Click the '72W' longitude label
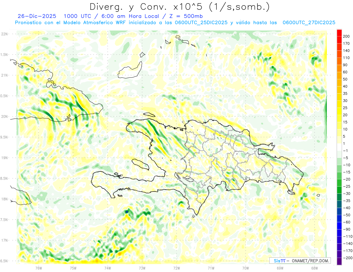The image size is (353, 272). point(176,268)
